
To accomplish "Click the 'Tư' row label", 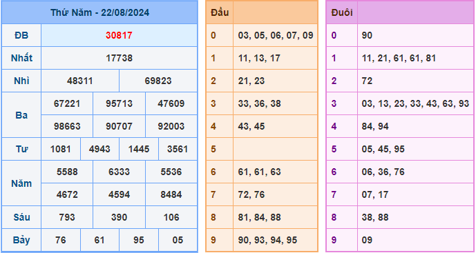I will 21,149.
